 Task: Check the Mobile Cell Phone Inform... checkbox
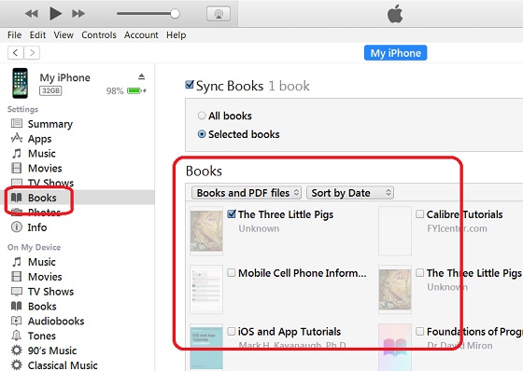(232, 273)
